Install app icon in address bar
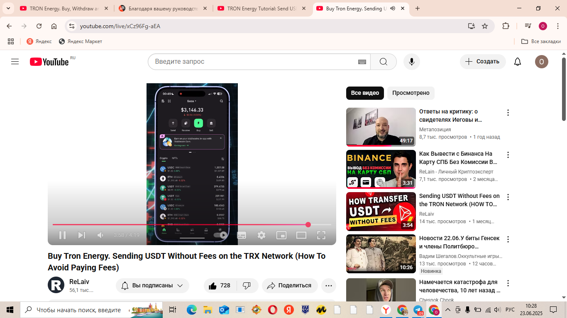This screenshot has height=318, width=567. pyautogui.click(x=471, y=26)
